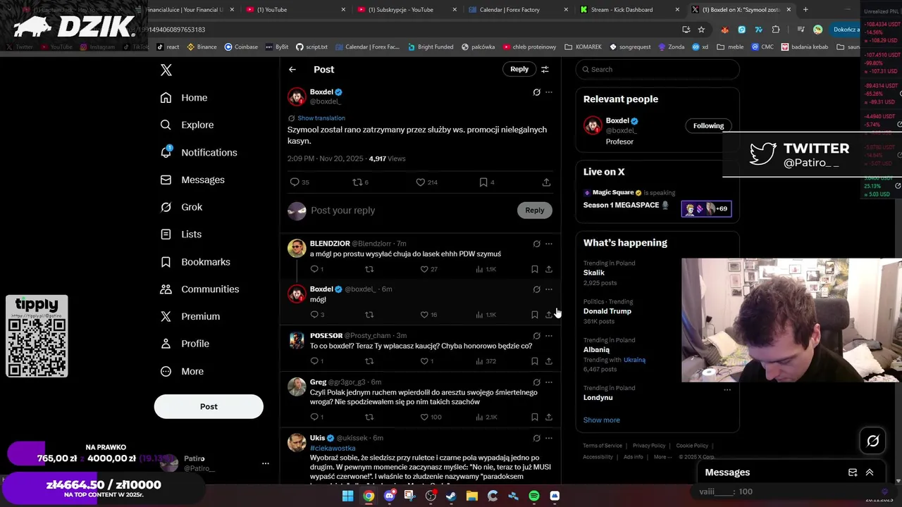
Task: Bookmark POSESOR's reply
Action: (x=535, y=361)
